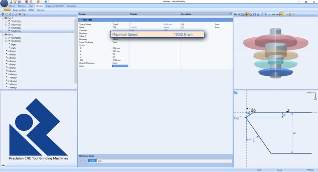
Task: Open the VirtualGrindPro round application button
Action: 4,3
